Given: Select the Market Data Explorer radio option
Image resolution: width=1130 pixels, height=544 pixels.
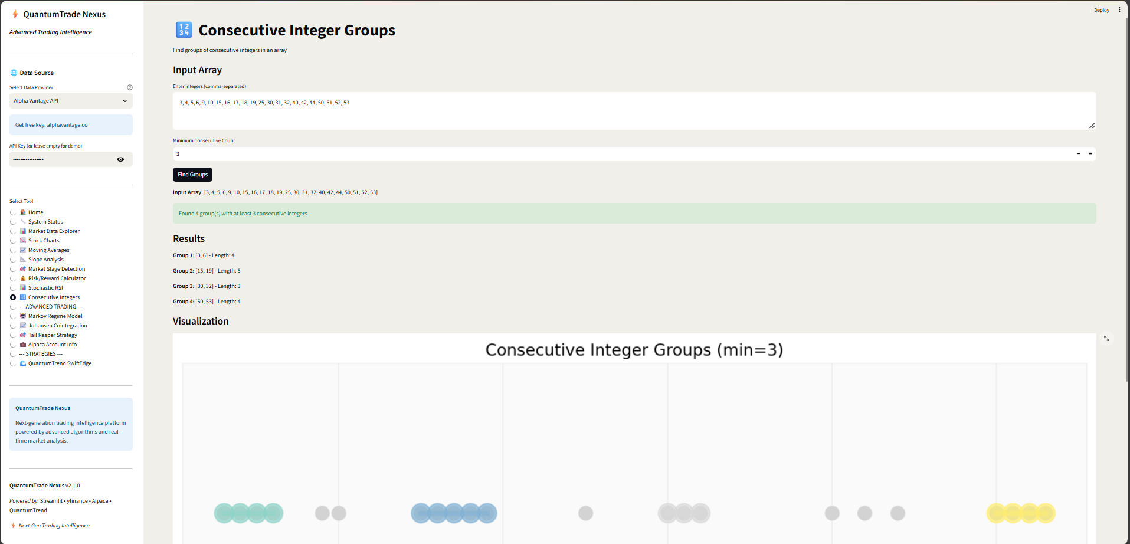Looking at the screenshot, I should pos(13,231).
